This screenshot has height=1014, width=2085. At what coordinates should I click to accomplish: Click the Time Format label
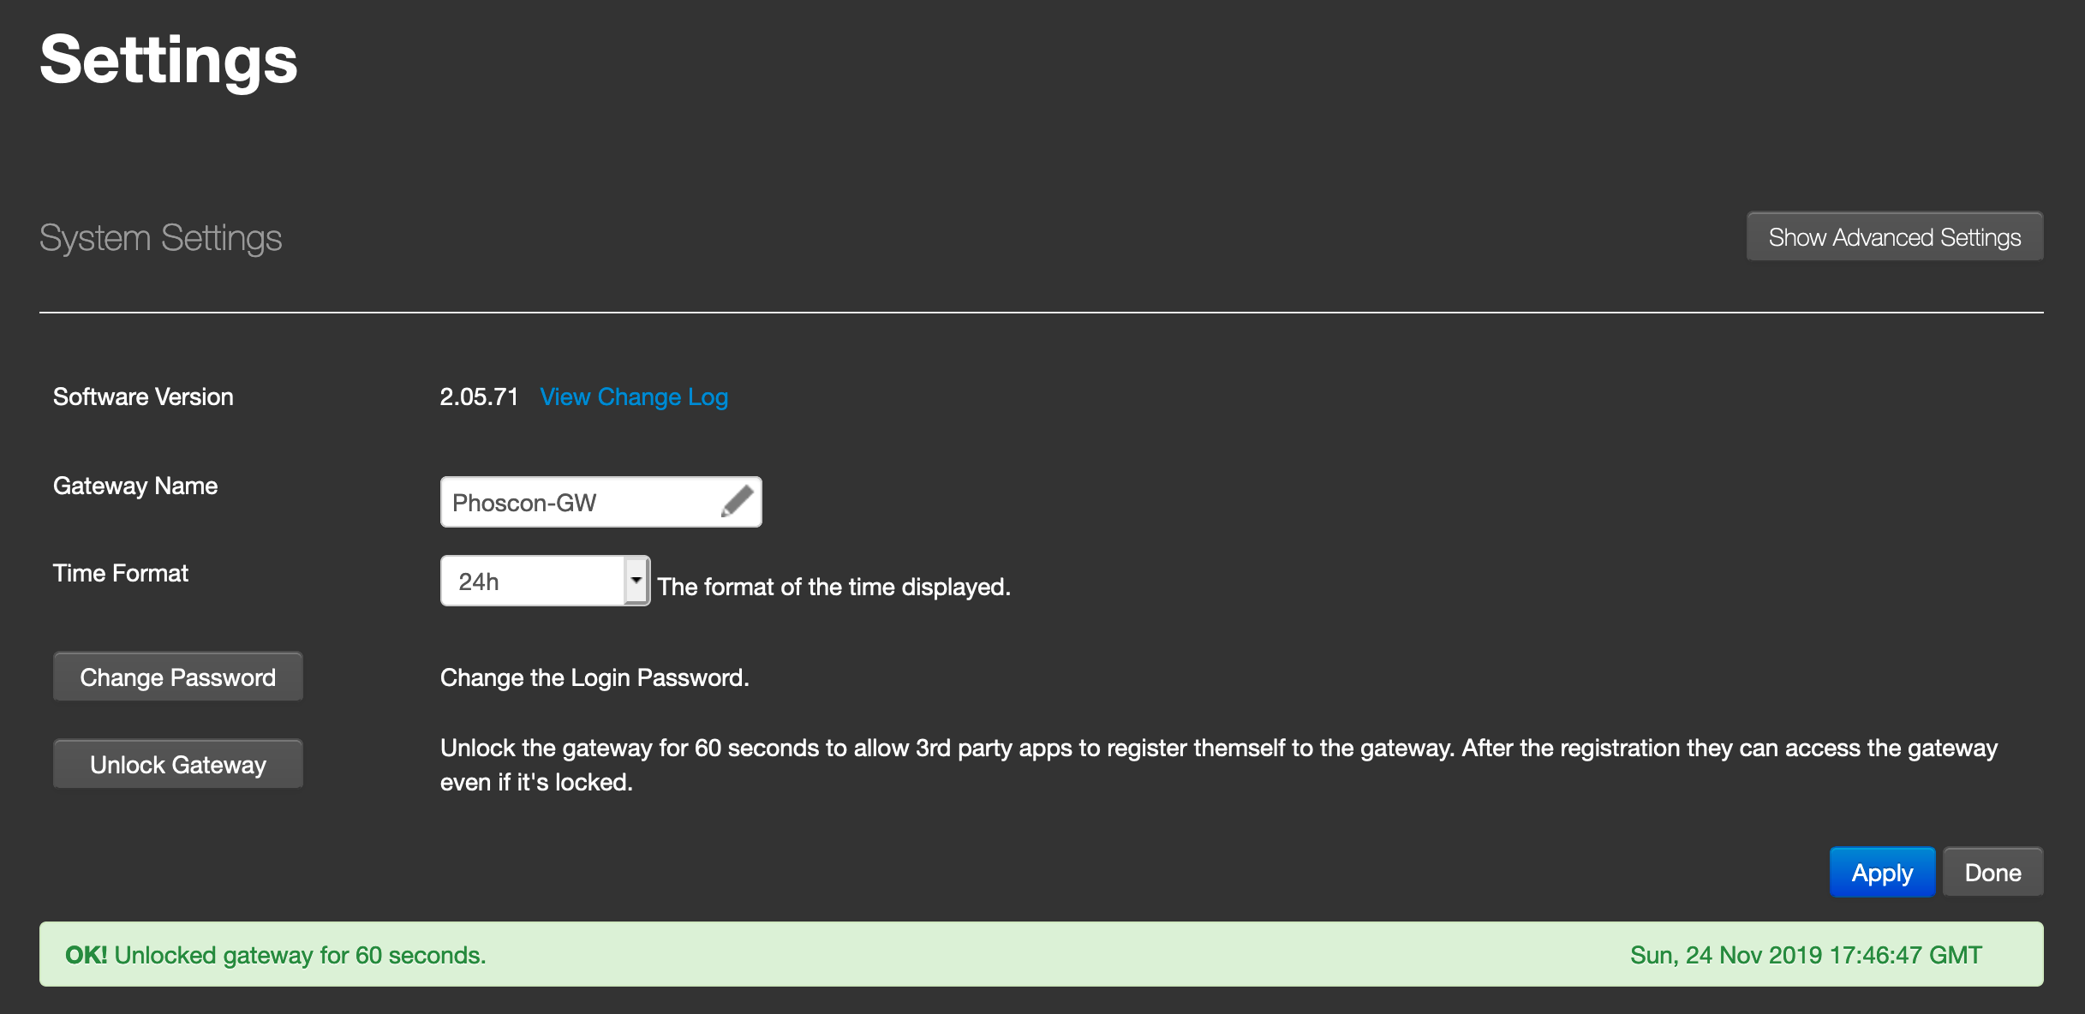point(121,573)
